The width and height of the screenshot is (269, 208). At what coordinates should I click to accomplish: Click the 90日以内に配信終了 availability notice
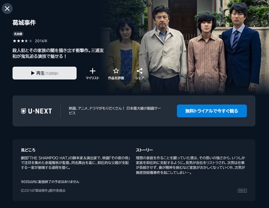tap(50, 182)
